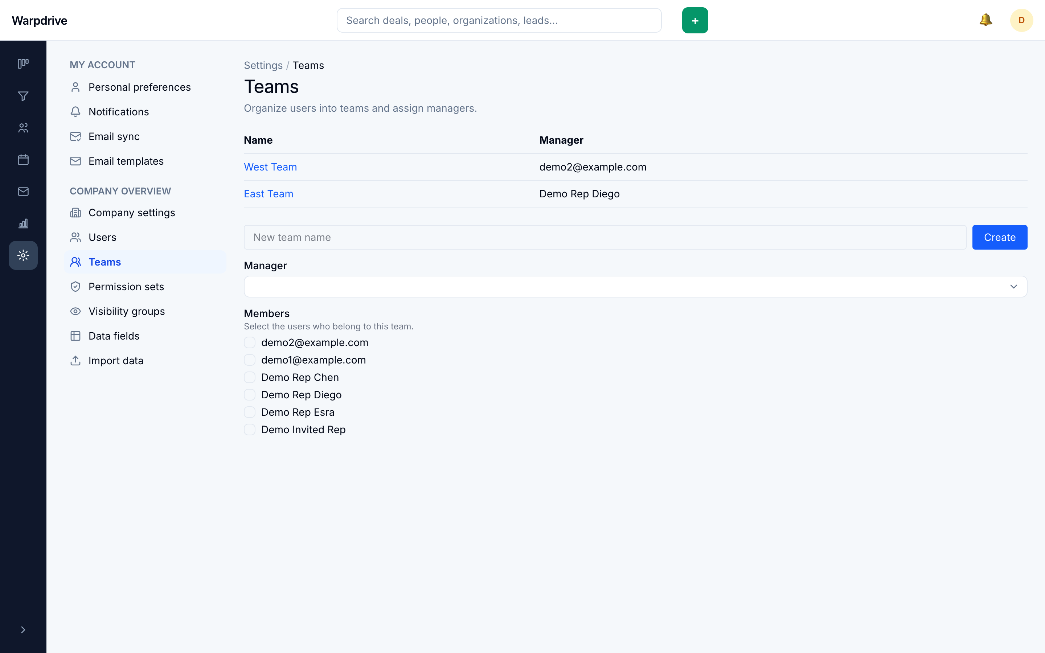Open Data fields settings
The width and height of the screenshot is (1045, 653).
[145, 336]
